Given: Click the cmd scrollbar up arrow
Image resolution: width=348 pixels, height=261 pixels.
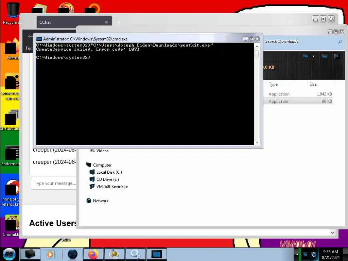Looking at the screenshot, I should click(x=257, y=47).
